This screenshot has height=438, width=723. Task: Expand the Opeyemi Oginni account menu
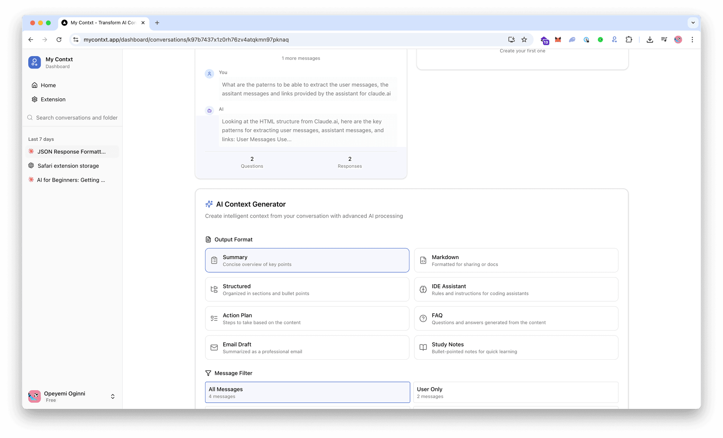click(112, 396)
